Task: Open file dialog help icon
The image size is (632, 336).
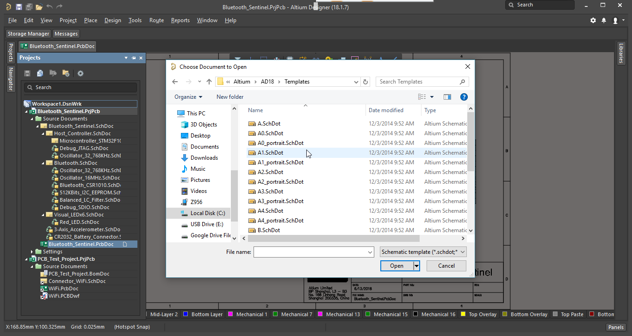Action: [x=464, y=97]
